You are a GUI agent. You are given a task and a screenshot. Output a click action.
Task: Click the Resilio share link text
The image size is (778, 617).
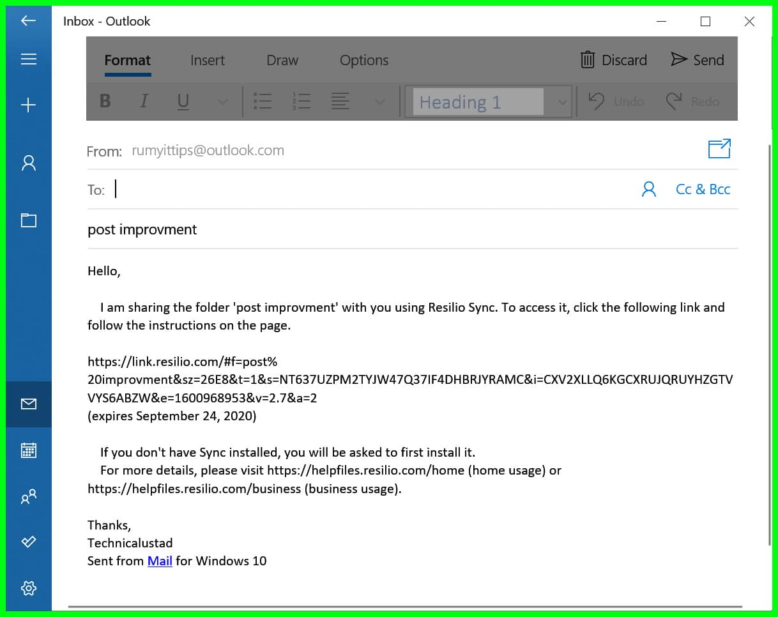point(410,379)
